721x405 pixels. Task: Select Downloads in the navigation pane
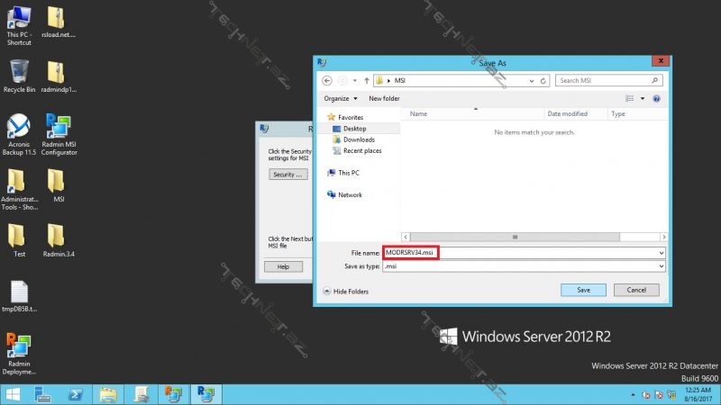tap(359, 139)
